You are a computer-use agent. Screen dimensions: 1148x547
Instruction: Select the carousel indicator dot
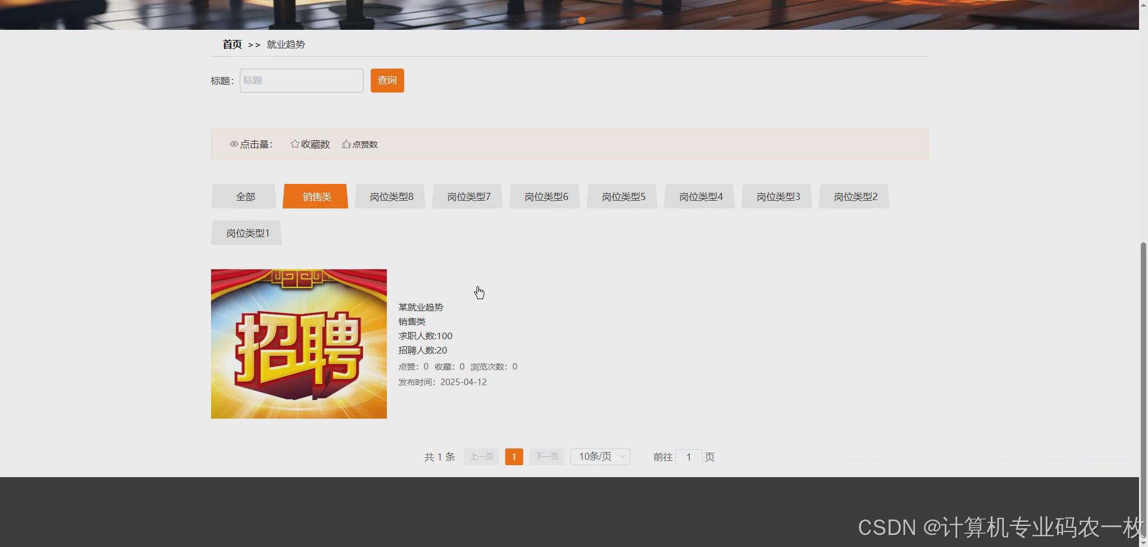(x=581, y=20)
